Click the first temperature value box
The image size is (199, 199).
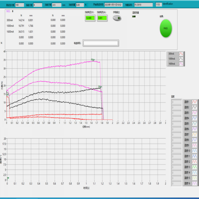tap(176, 102)
